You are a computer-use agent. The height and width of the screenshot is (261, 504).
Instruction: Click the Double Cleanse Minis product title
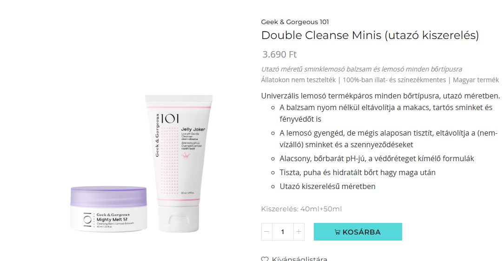pyautogui.click(x=370, y=35)
